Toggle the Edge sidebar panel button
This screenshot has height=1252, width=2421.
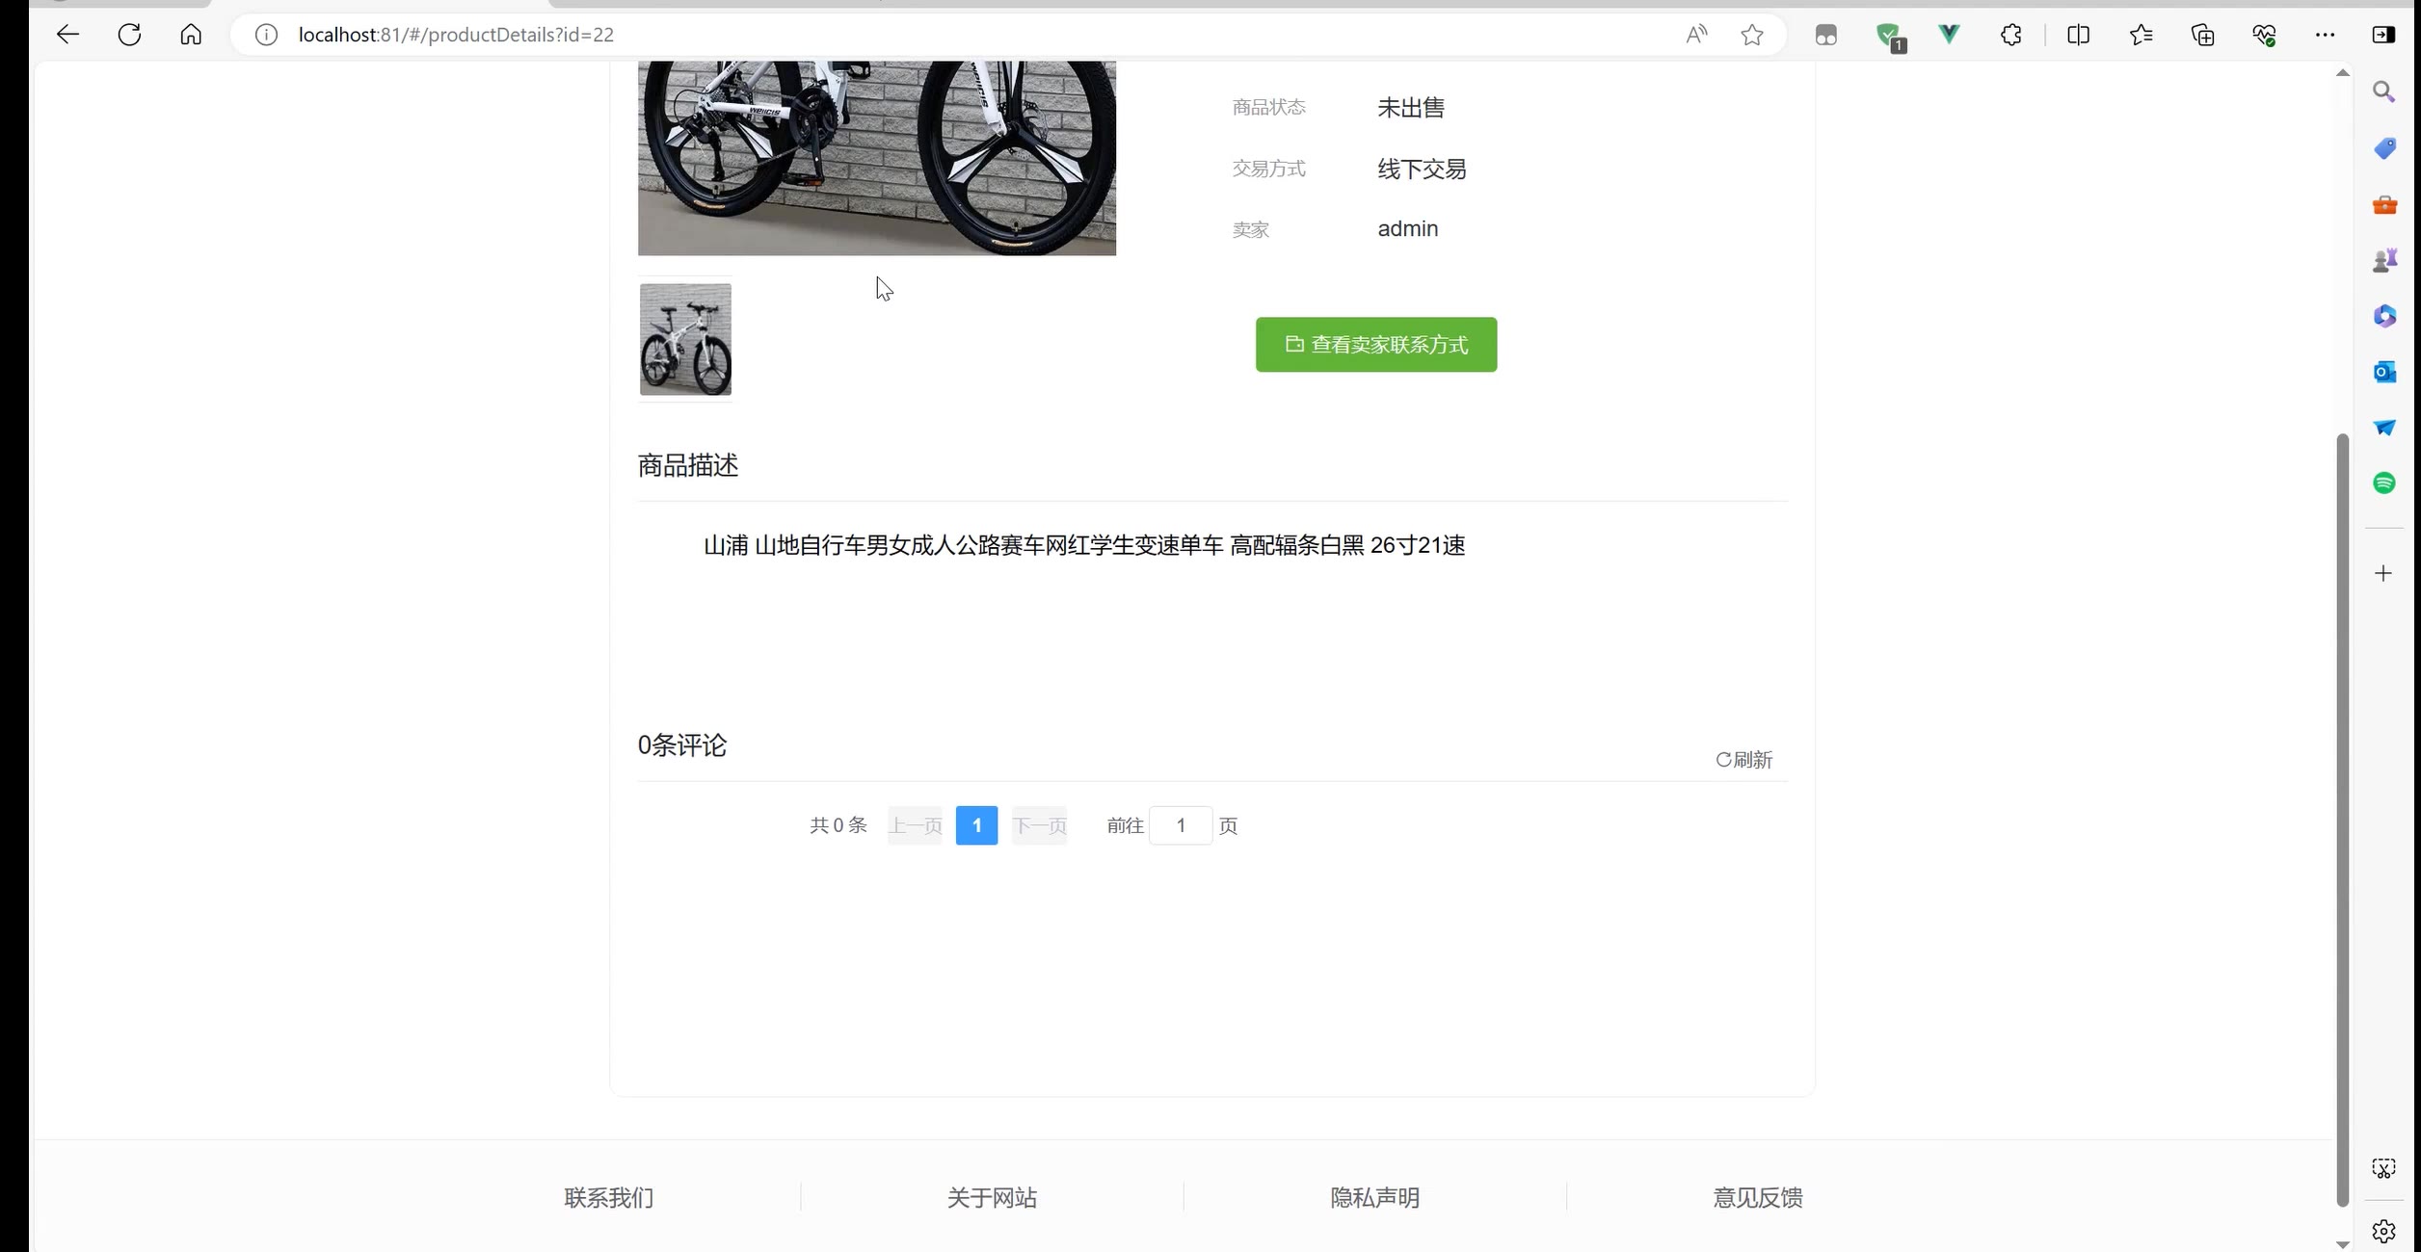(x=2383, y=35)
